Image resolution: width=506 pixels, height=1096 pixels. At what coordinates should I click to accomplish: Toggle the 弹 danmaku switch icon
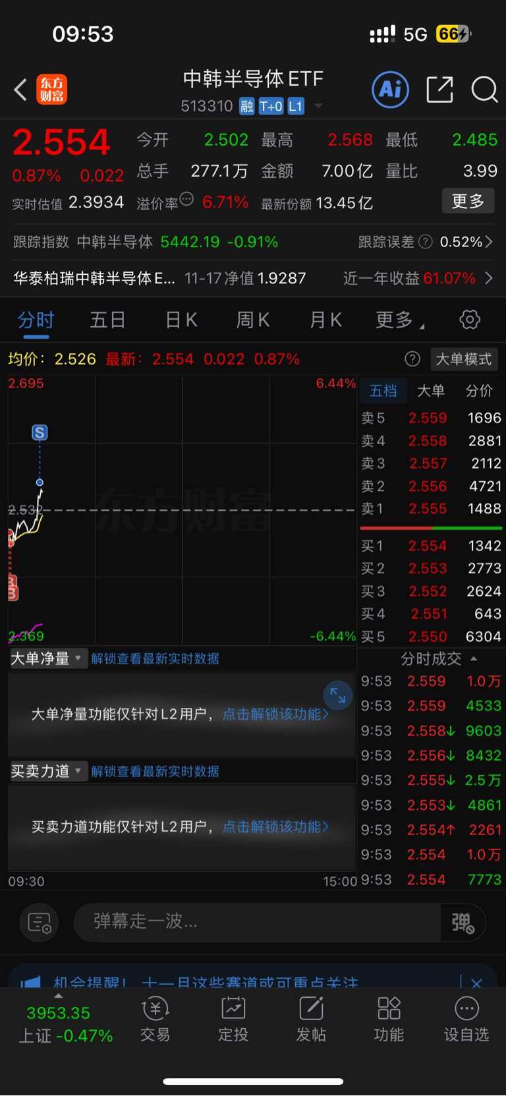[x=463, y=922]
